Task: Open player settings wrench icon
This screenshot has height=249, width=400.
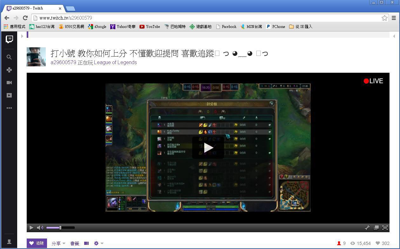Action: 367,228
